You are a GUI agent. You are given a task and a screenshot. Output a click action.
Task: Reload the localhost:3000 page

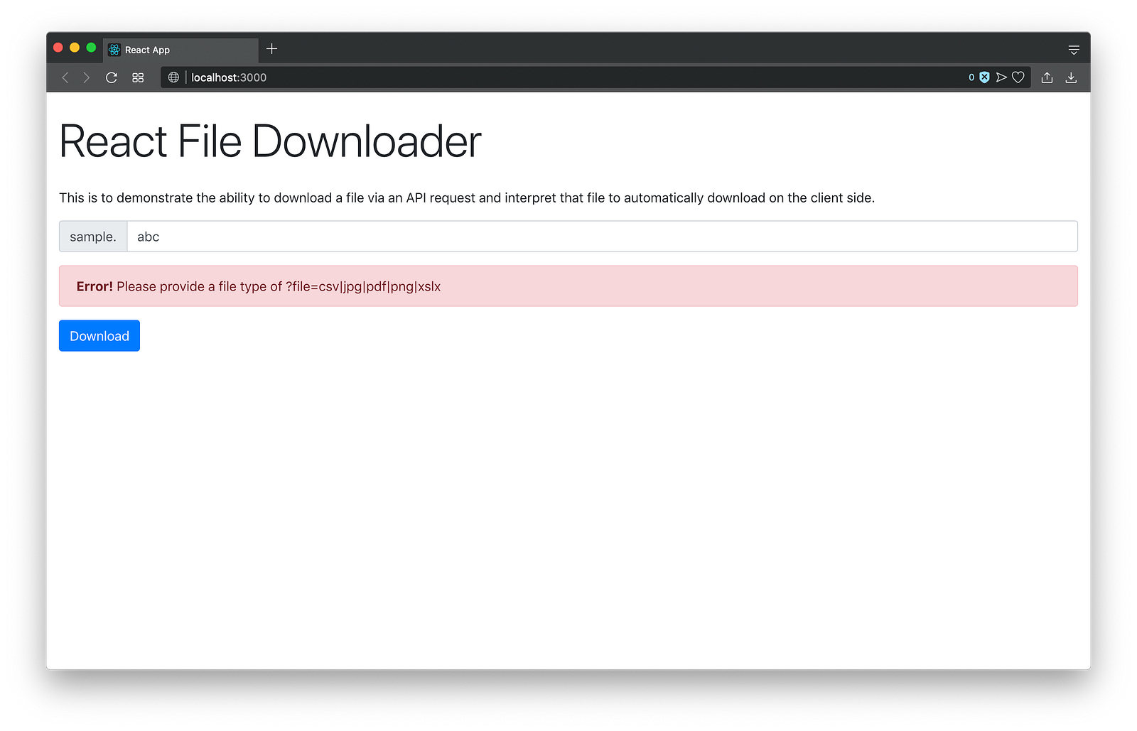(x=112, y=77)
